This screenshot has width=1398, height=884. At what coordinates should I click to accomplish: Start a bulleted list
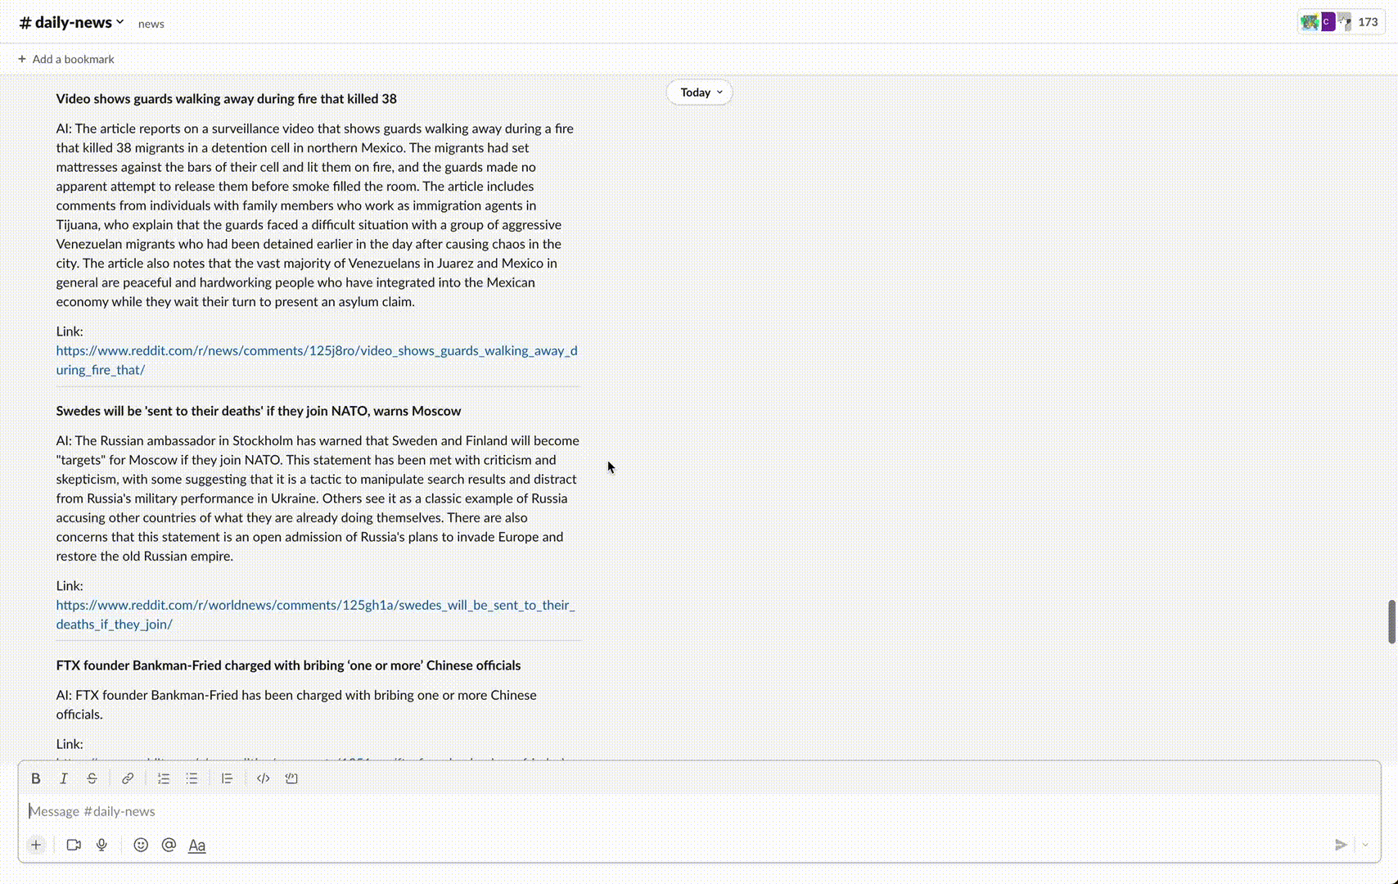coord(192,778)
